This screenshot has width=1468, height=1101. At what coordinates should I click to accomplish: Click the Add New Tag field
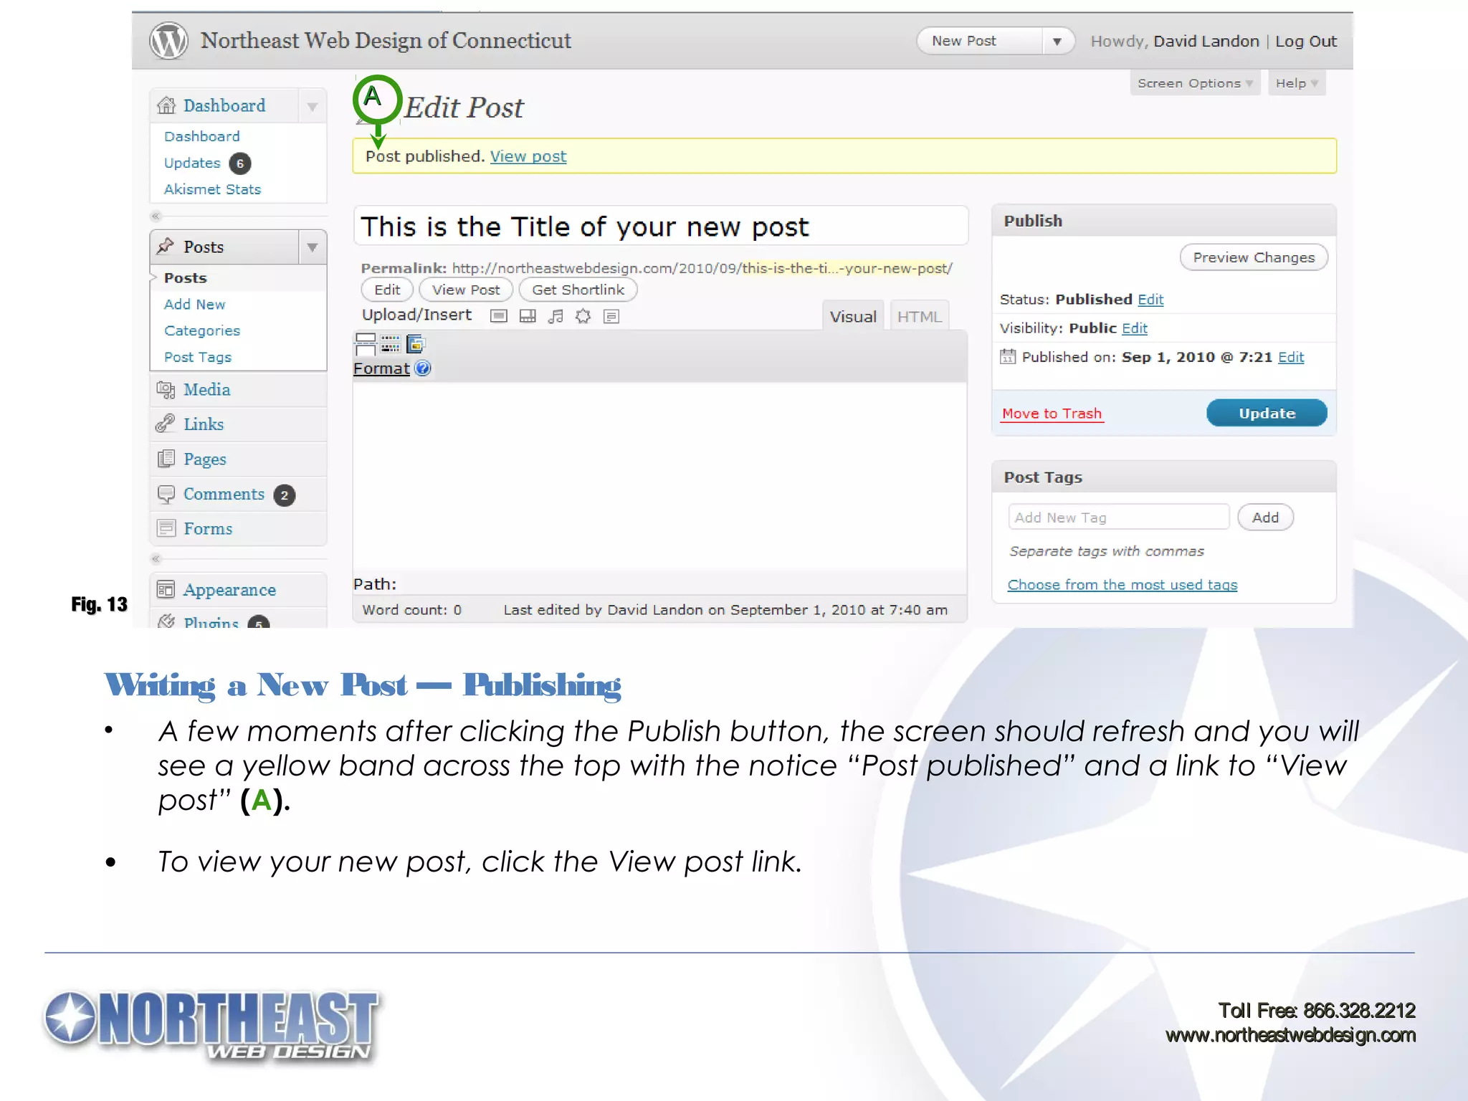[1118, 517]
